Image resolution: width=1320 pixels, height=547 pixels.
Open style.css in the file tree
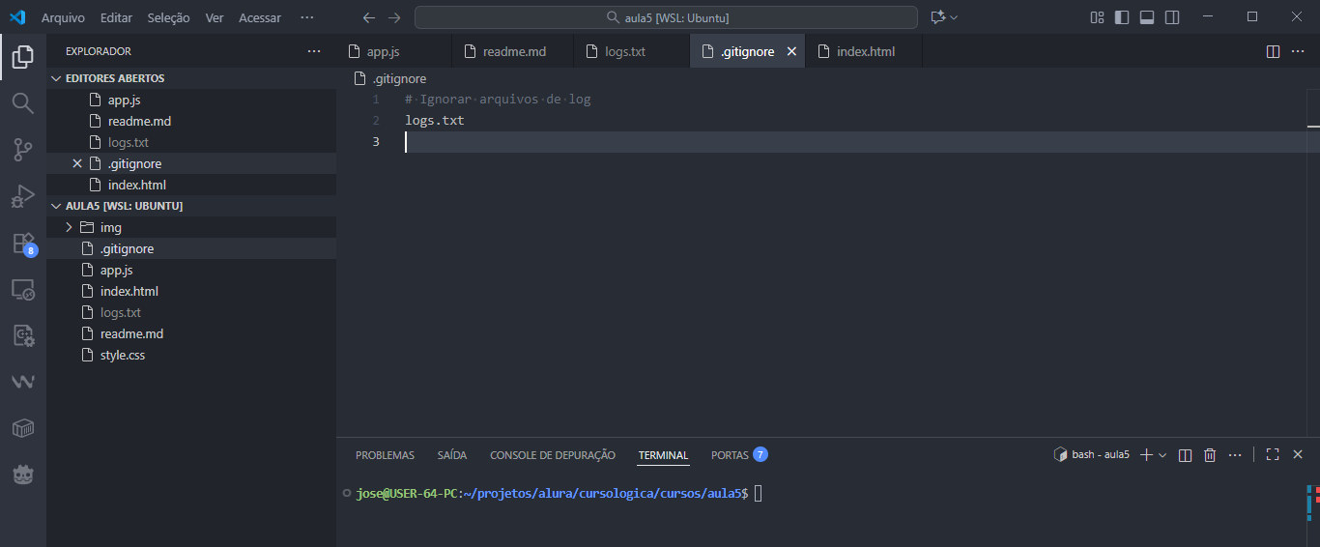[x=191, y=355]
